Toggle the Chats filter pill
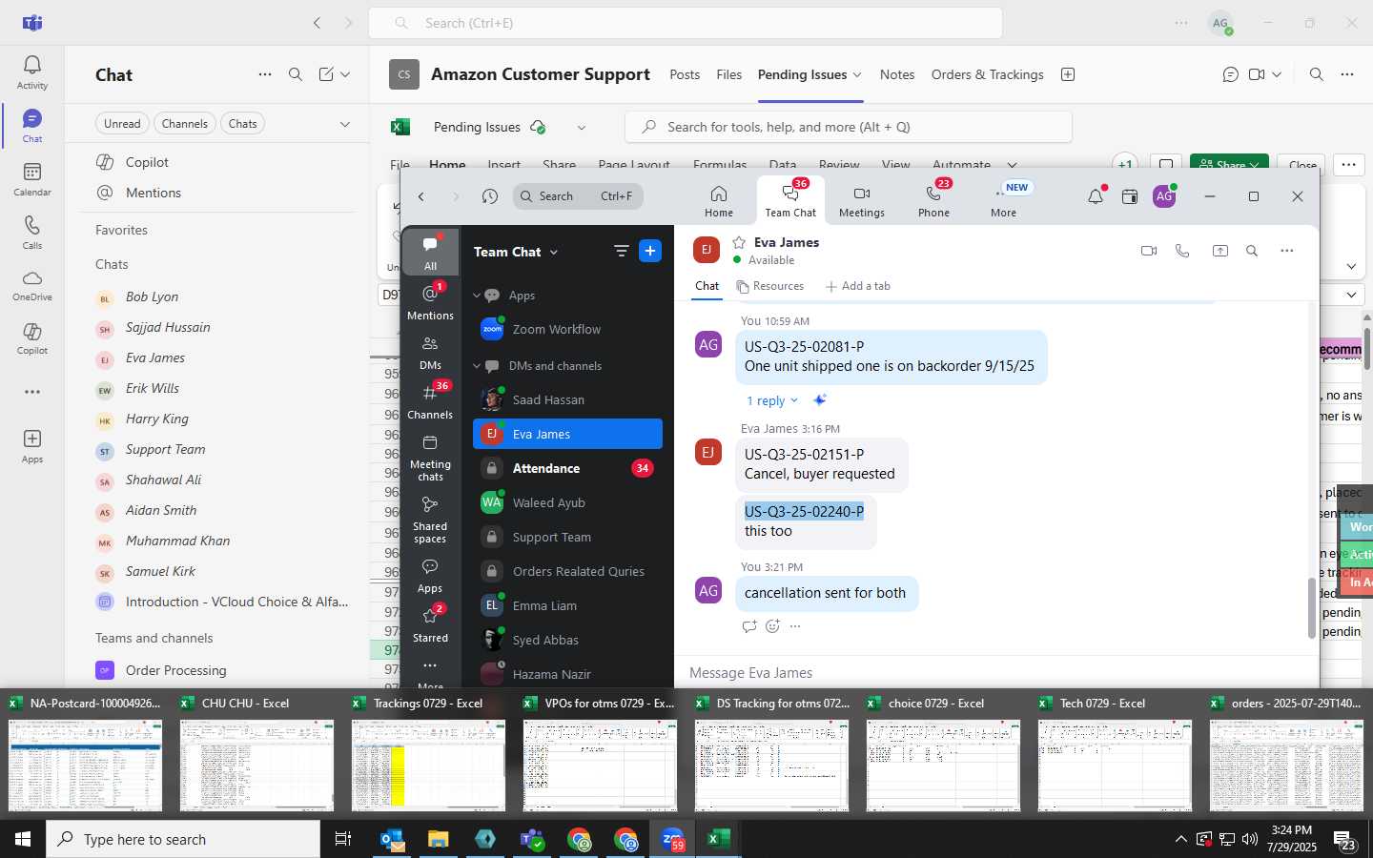 [242, 123]
